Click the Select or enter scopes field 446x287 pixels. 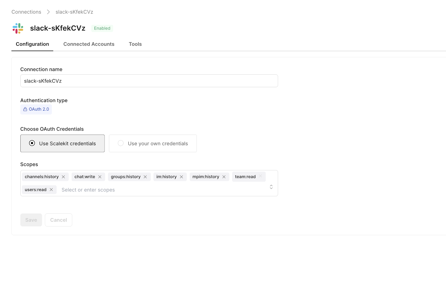[88, 190]
